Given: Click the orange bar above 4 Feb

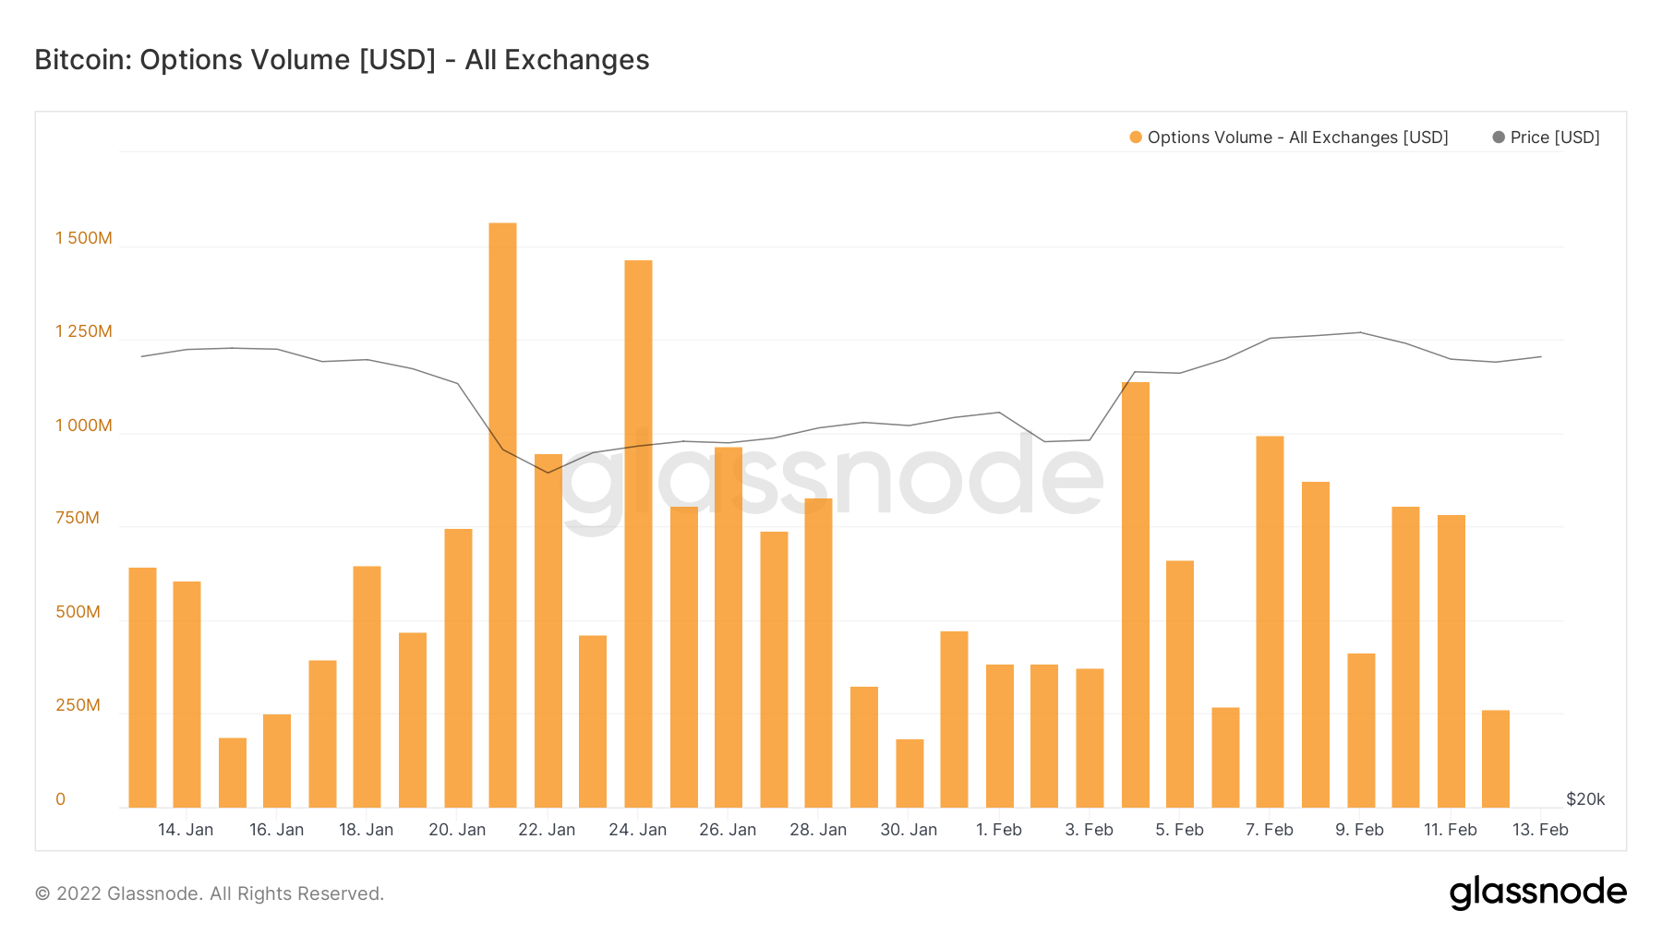Looking at the screenshot, I should (x=1136, y=594).
